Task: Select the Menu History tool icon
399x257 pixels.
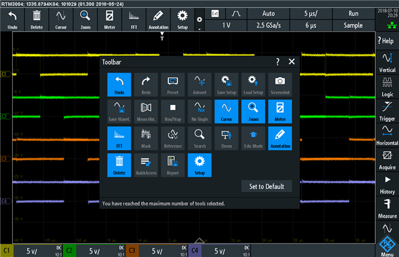Action: point(146,111)
